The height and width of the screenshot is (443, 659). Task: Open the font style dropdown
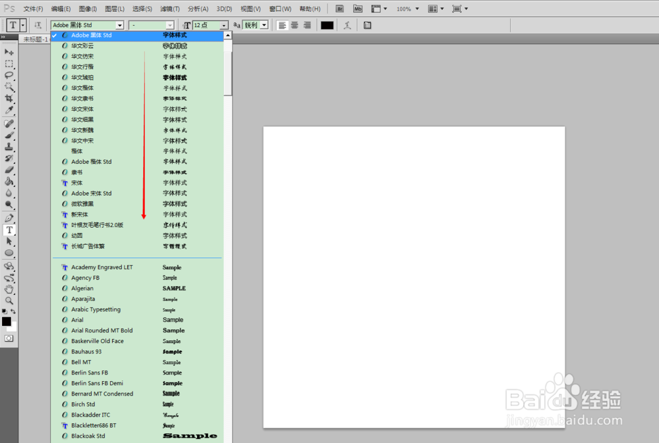170,26
